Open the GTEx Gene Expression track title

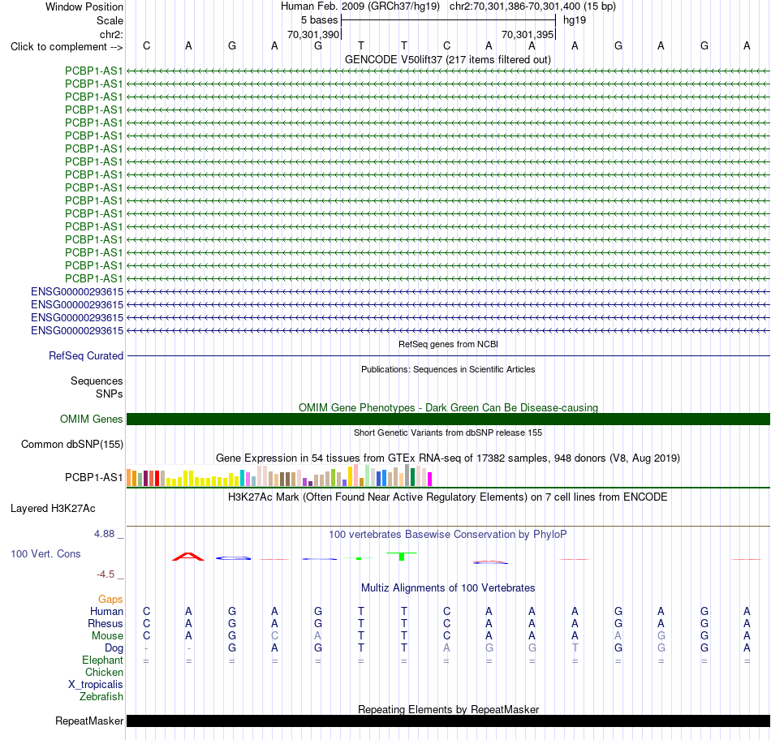coord(448,458)
